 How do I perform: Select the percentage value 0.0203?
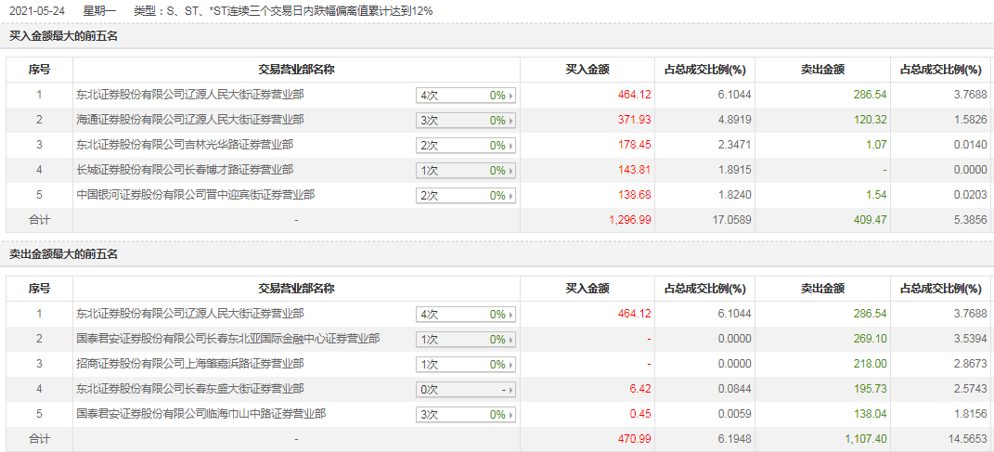(969, 195)
